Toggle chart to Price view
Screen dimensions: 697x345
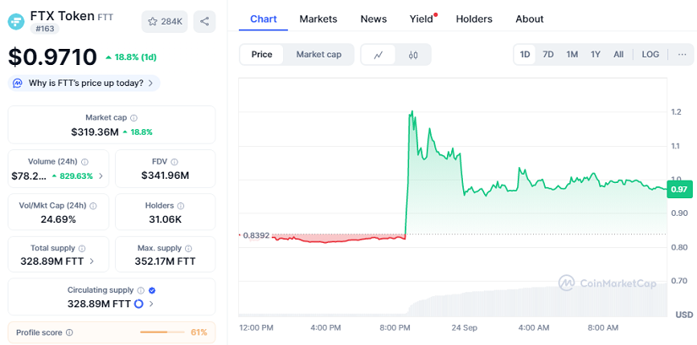tap(262, 55)
